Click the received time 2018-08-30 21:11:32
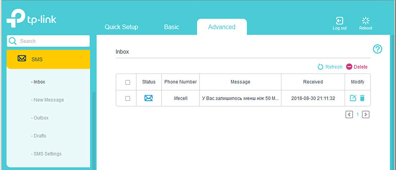396x170 pixels. tap(313, 98)
